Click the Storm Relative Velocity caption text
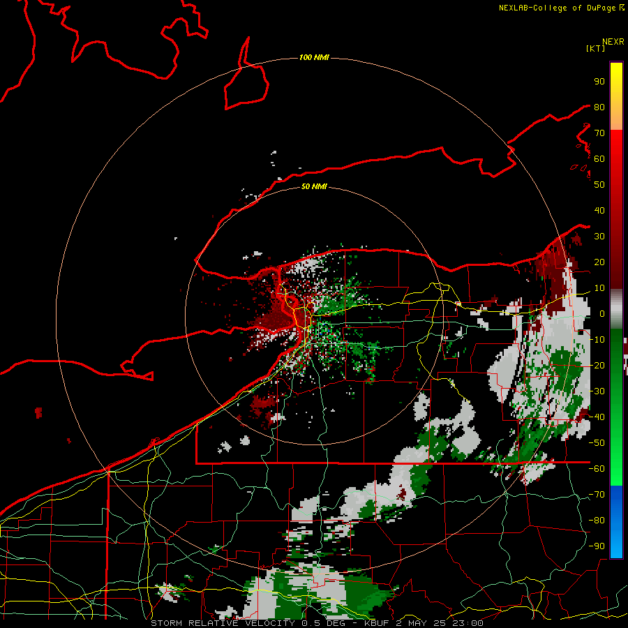Image resolution: width=628 pixels, height=628 pixels. 317,623
